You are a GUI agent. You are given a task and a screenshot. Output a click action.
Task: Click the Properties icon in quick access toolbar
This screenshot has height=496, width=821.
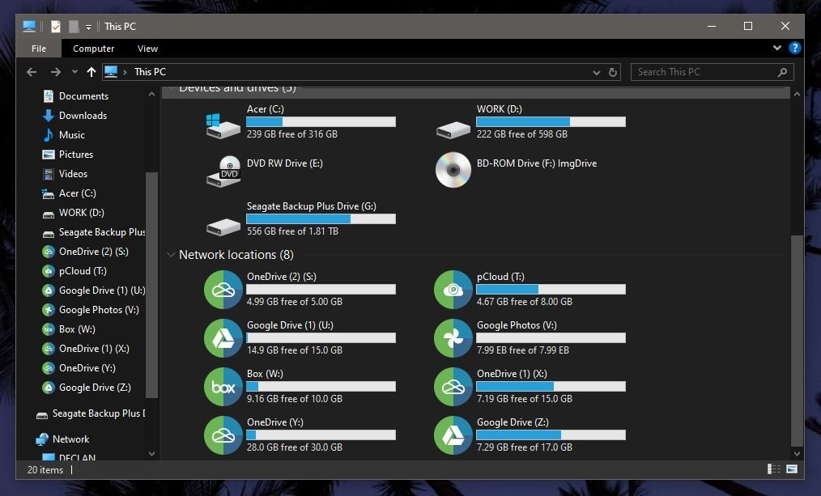coord(56,26)
